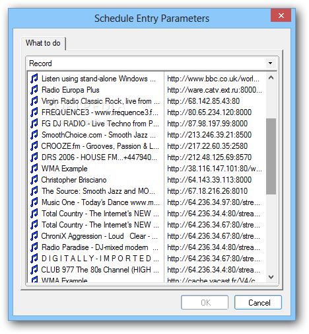Image resolution: width=309 pixels, height=334 pixels.
Task: Click URL http://212.48.125.69:8570
Action: (x=209, y=157)
